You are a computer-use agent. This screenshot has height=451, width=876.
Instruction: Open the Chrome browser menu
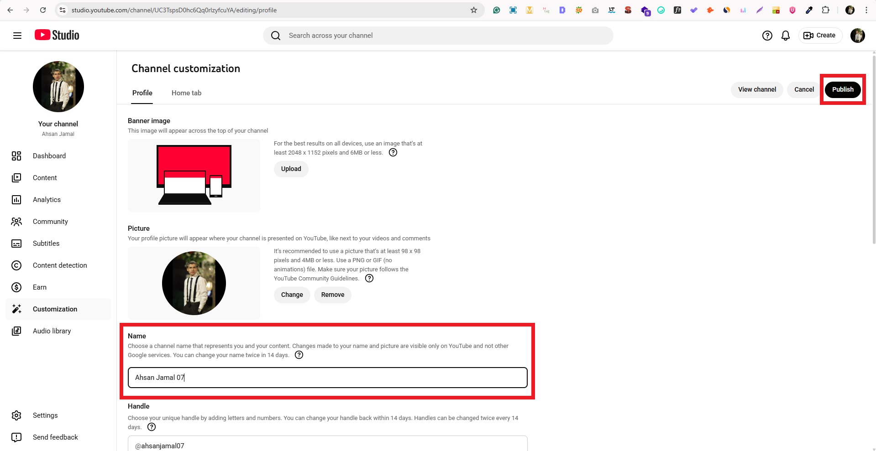pyautogui.click(x=866, y=10)
